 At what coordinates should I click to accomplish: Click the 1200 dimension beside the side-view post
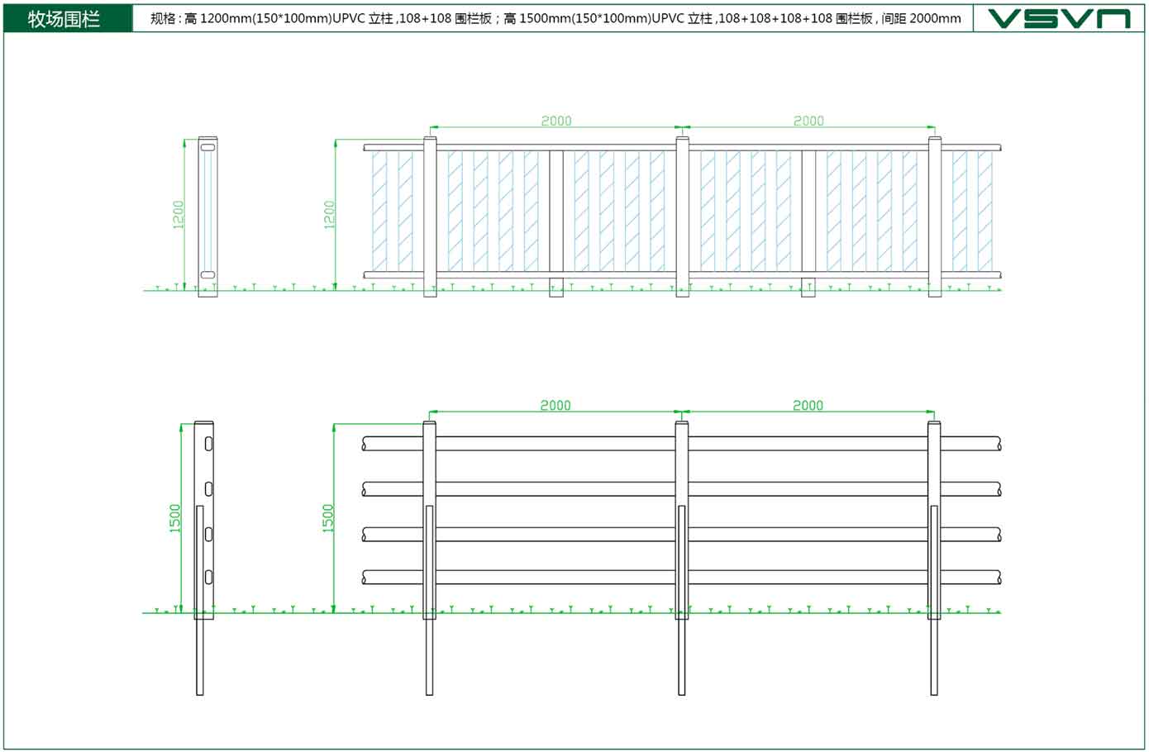point(179,215)
